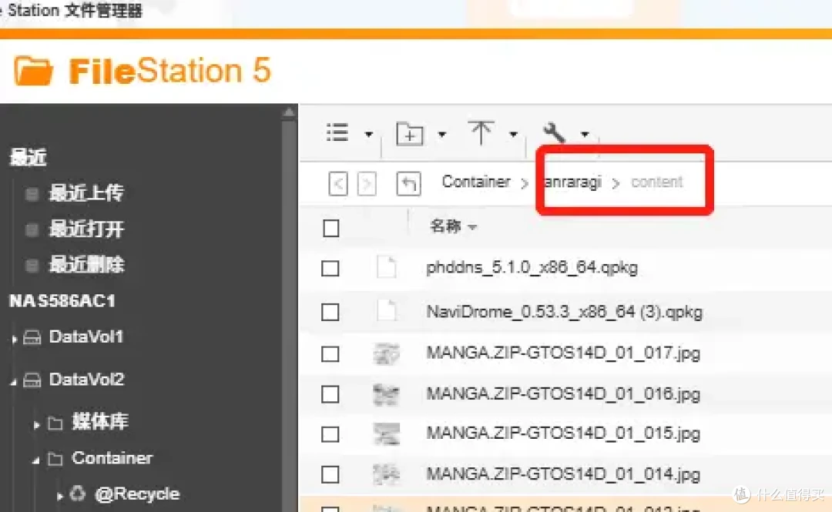Viewport: 832px width, 512px height.
Task: Click the wrench tools icon
Action: tap(555, 132)
